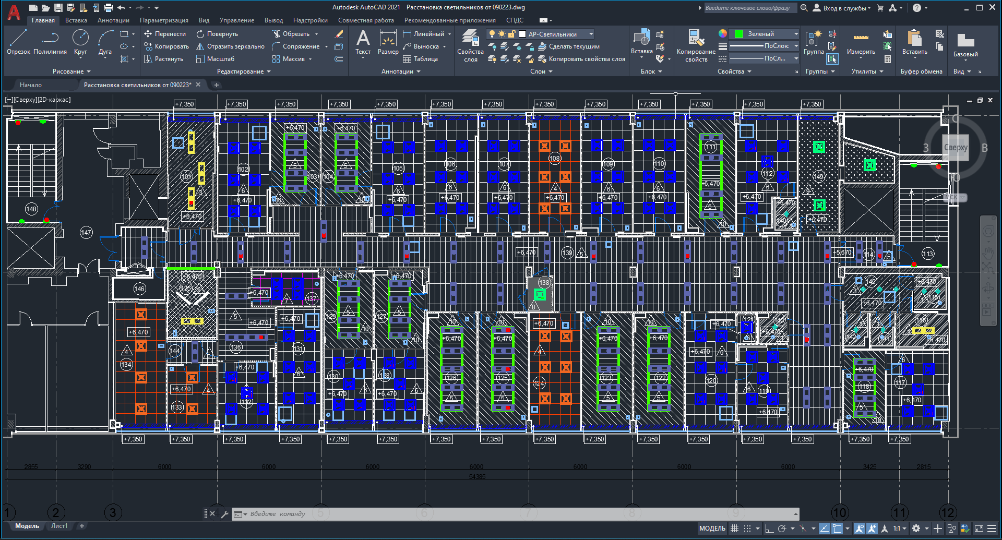
Task: Click the customization hamburger icon in status bar
Action: pos(992,529)
